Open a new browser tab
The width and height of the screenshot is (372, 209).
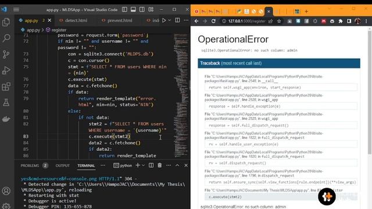306,11
